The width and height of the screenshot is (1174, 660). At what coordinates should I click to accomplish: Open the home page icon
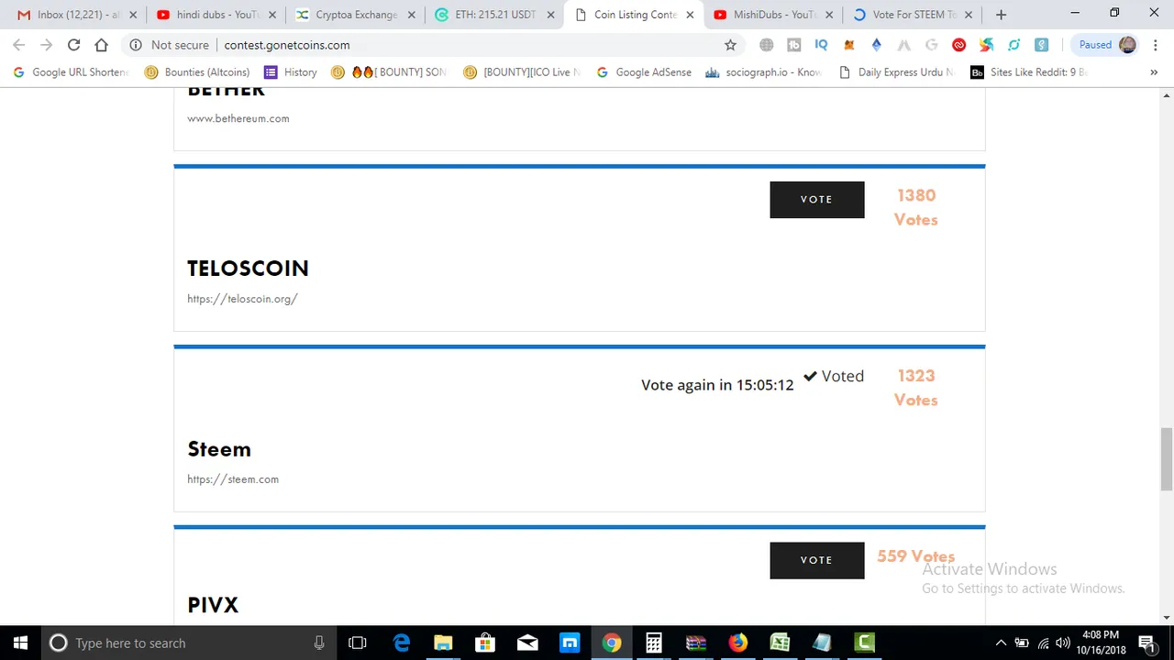(x=101, y=45)
